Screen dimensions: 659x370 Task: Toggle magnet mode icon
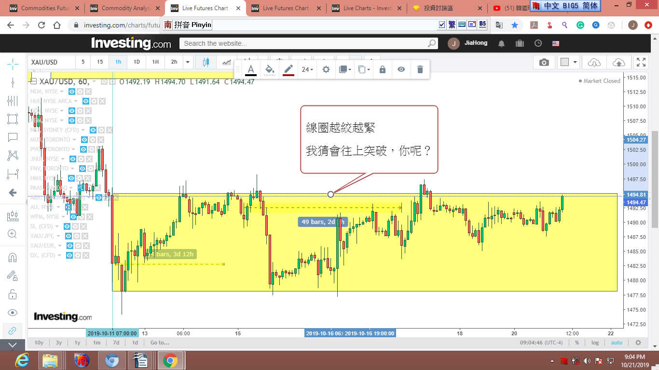pyautogui.click(x=13, y=257)
